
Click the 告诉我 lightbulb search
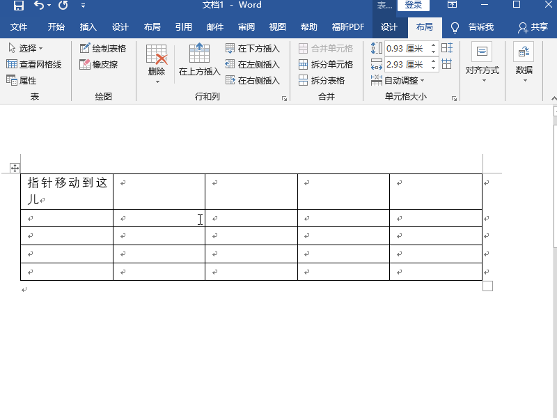pyautogui.click(x=472, y=27)
